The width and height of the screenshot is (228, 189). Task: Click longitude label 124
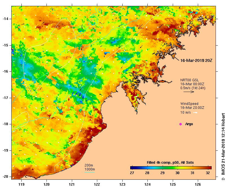pyautogui.click(x=147, y=184)
